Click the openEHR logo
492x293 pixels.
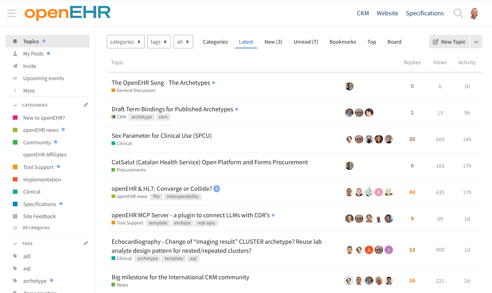click(67, 13)
